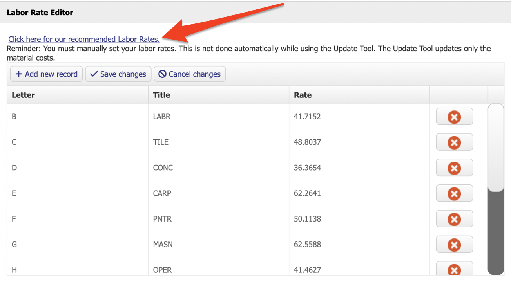
Task: Delete the PNTR labor rate row
Action: pos(454,219)
